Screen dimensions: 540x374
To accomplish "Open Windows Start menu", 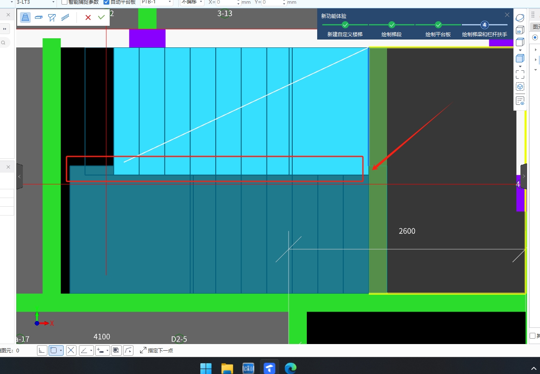I will (x=206, y=368).
